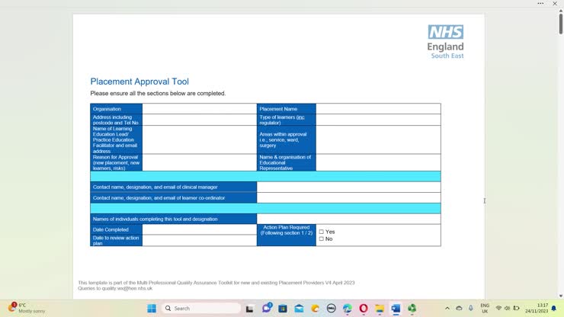Screen dimensions: 564x317
Task: Open the battery status tray icon
Action: point(516,309)
